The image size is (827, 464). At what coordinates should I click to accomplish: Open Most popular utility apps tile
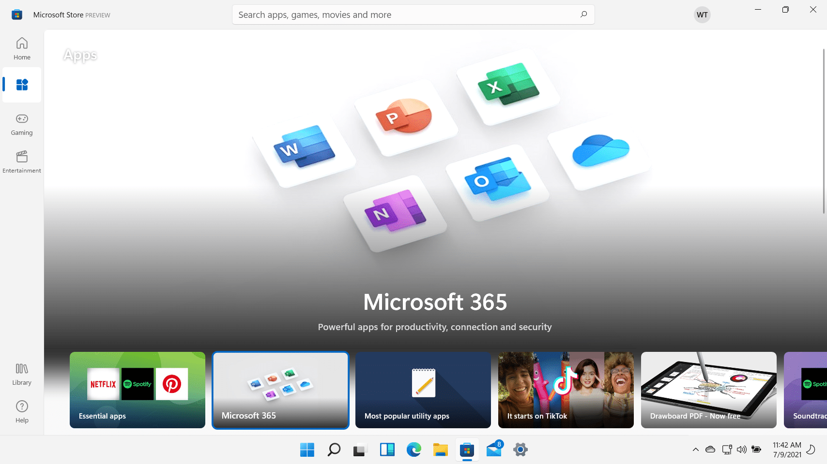tap(423, 390)
